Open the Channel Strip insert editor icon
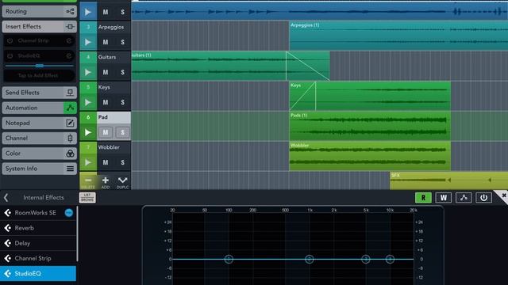The image size is (508, 285). pyautogui.click(x=69, y=40)
